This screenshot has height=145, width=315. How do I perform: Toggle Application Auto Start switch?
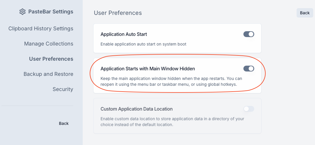click(x=249, y=34)
